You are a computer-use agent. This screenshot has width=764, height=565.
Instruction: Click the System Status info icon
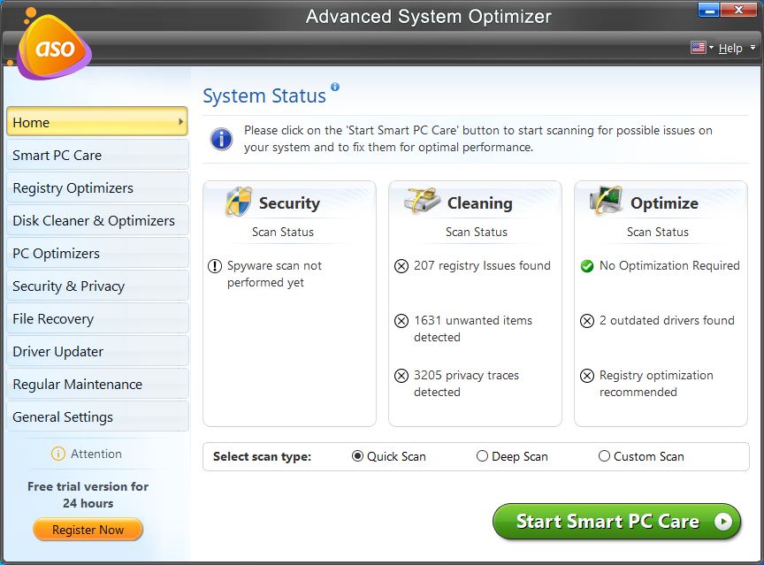(x=335, y=87)
